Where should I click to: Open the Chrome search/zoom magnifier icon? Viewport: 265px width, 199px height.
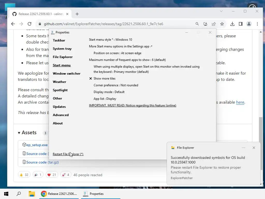point(197,24)
